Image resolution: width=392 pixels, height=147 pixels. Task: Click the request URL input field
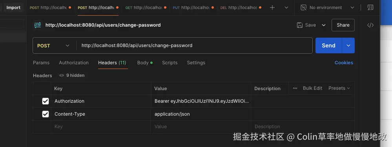[194, 45]
